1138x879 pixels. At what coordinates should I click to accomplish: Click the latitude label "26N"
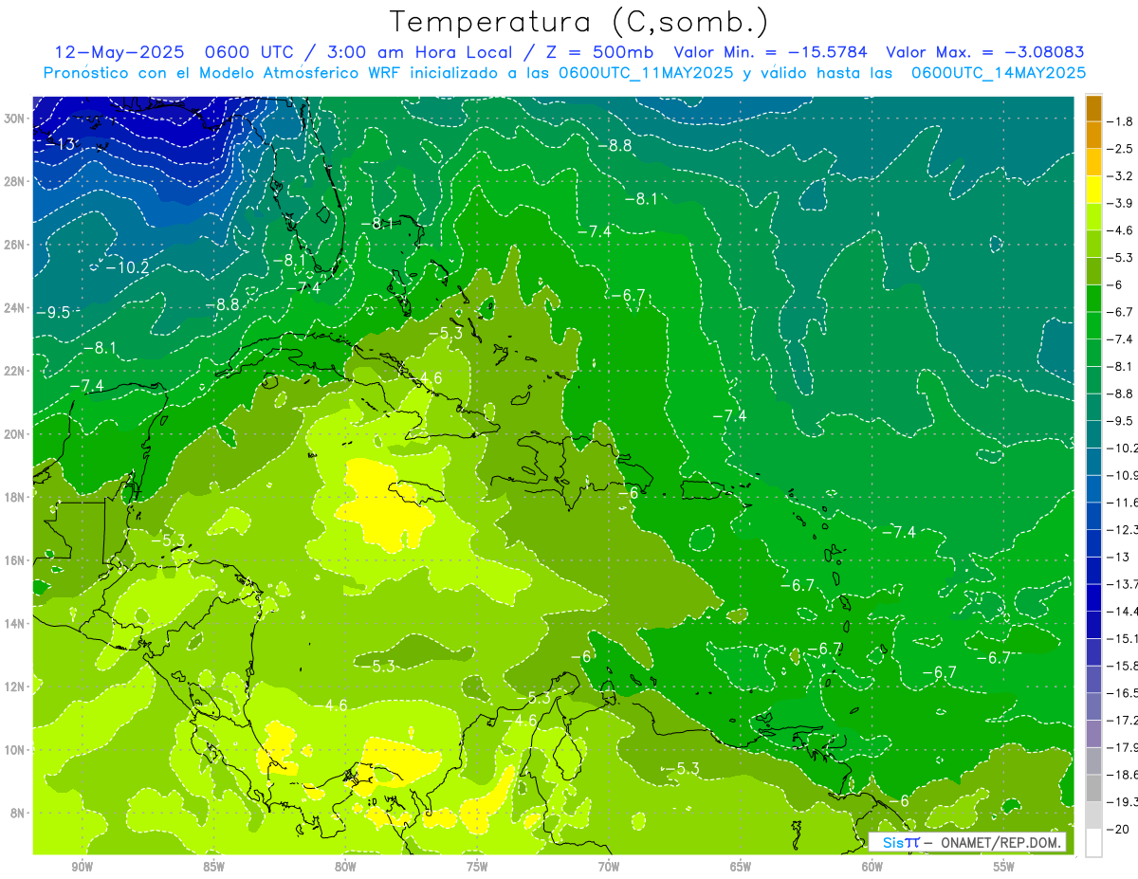click(16, 245)
